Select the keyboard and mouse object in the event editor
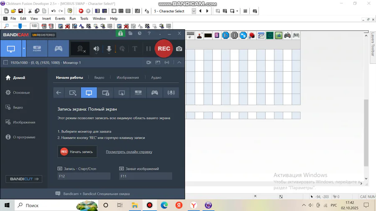This screenshot has width=376, height=211. (x=191, y=35)
